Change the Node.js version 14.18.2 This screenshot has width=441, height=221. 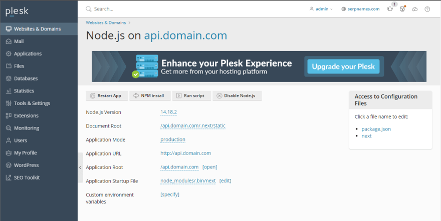[x=168, y=112]
